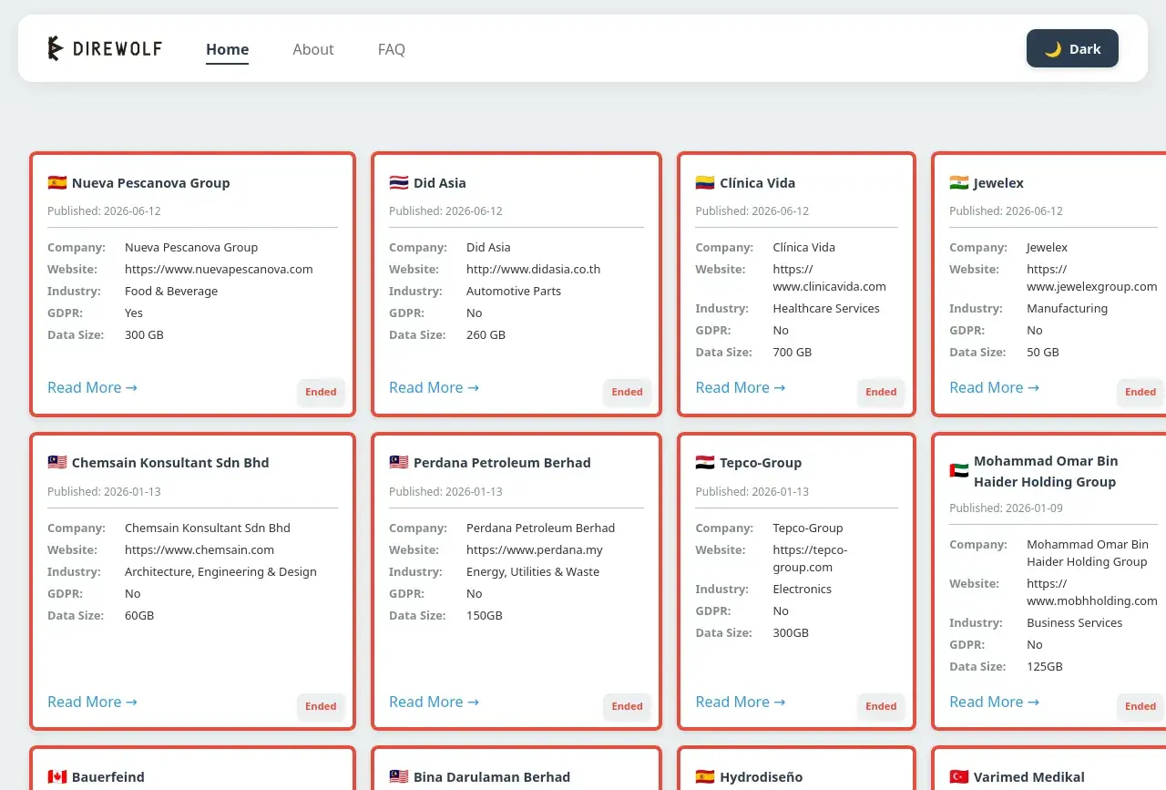This screenshot has height=790, width=1166.
Task: Click website https://www.chemsain.com
Action: pyautogui.click(x=199, y=549)
